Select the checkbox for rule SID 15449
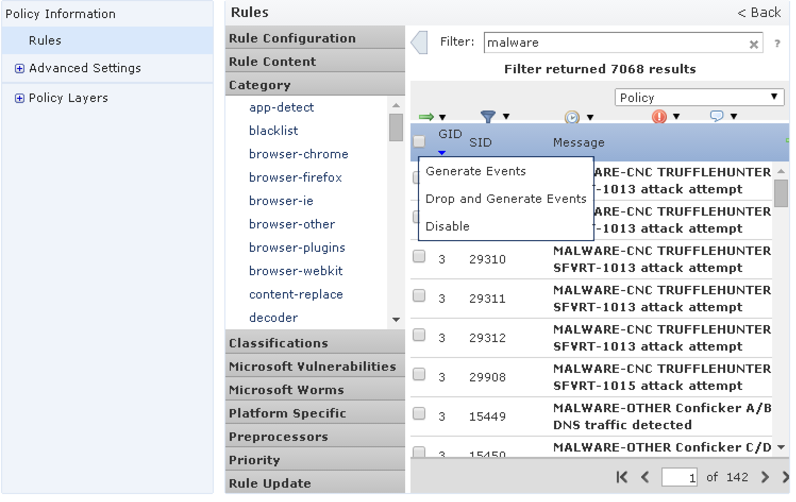Screen dimensions: 796x502 point(419,414)
